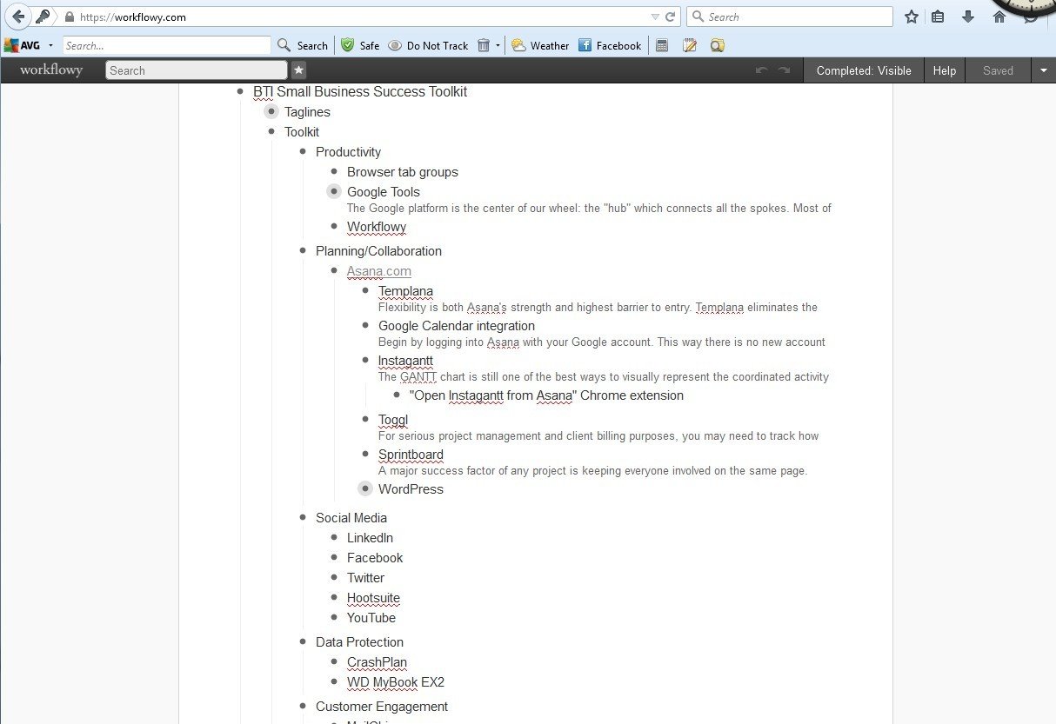Click the WD MyBook EX2 item

(x=396, y=682)
